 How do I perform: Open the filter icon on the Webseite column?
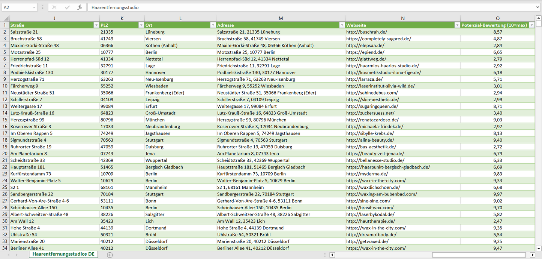tap(457, 25)
